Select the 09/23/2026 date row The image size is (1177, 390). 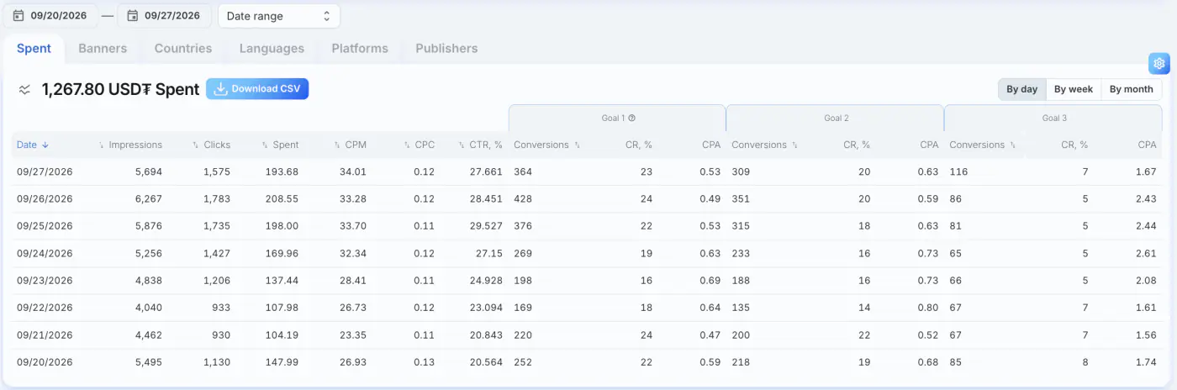coord(587,281)
